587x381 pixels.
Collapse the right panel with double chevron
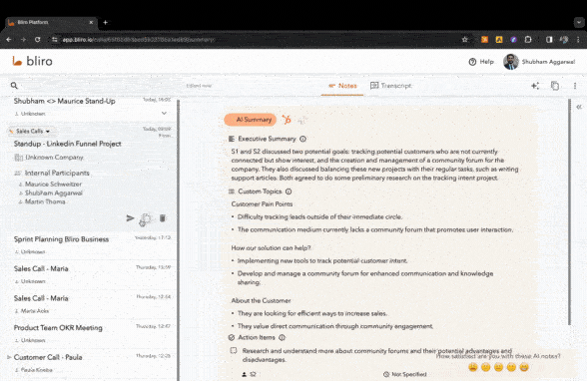tap(579, 107)
